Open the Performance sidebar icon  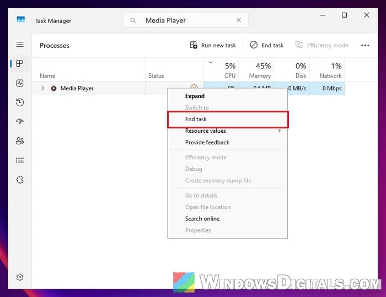click(20, 83)
